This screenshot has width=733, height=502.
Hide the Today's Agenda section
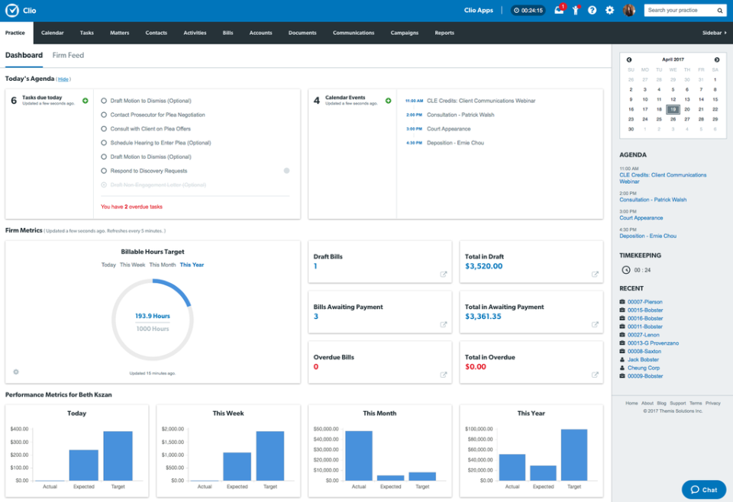pyautogui.click(x=63, y=79)
